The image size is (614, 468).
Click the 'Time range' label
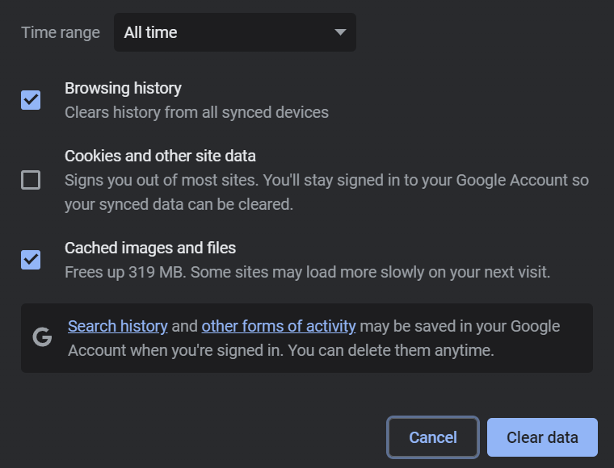coord(61,32)
